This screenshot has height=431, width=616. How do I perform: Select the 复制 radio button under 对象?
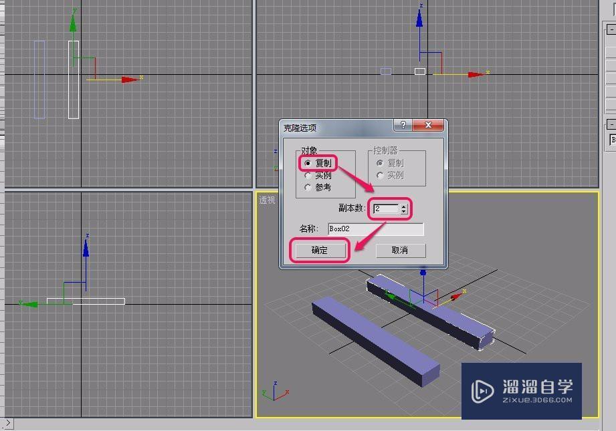(307, 162)
